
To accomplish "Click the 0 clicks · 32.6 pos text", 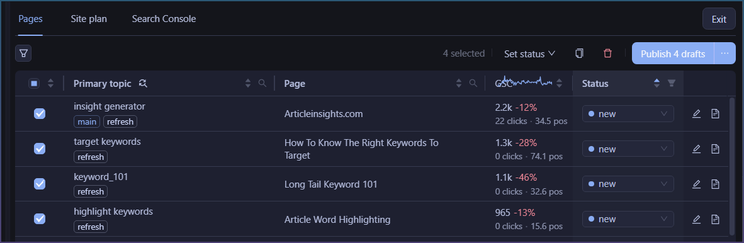I will (529, 191).
